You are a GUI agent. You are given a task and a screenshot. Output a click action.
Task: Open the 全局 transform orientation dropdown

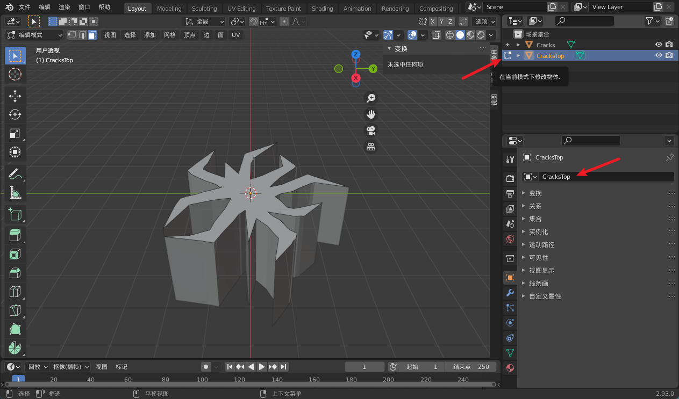(x=204, y=21)
